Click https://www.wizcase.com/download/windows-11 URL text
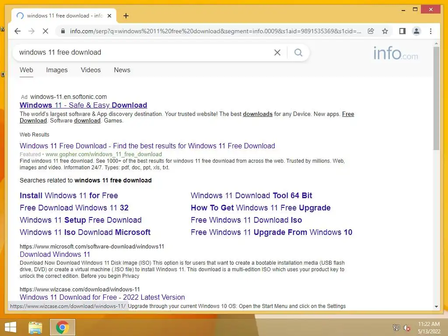Screen dimensions: 448x336 (80, 290)
